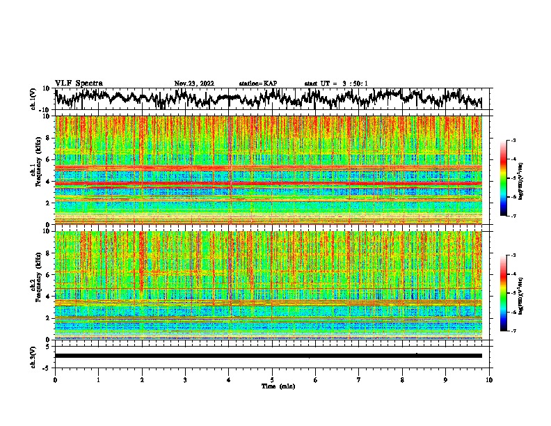
Task: Click time axis tick label "7"
Action: pos(359,379)
